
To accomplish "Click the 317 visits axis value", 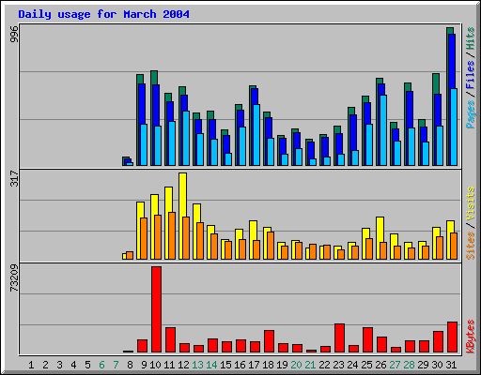I will [14, 178].
